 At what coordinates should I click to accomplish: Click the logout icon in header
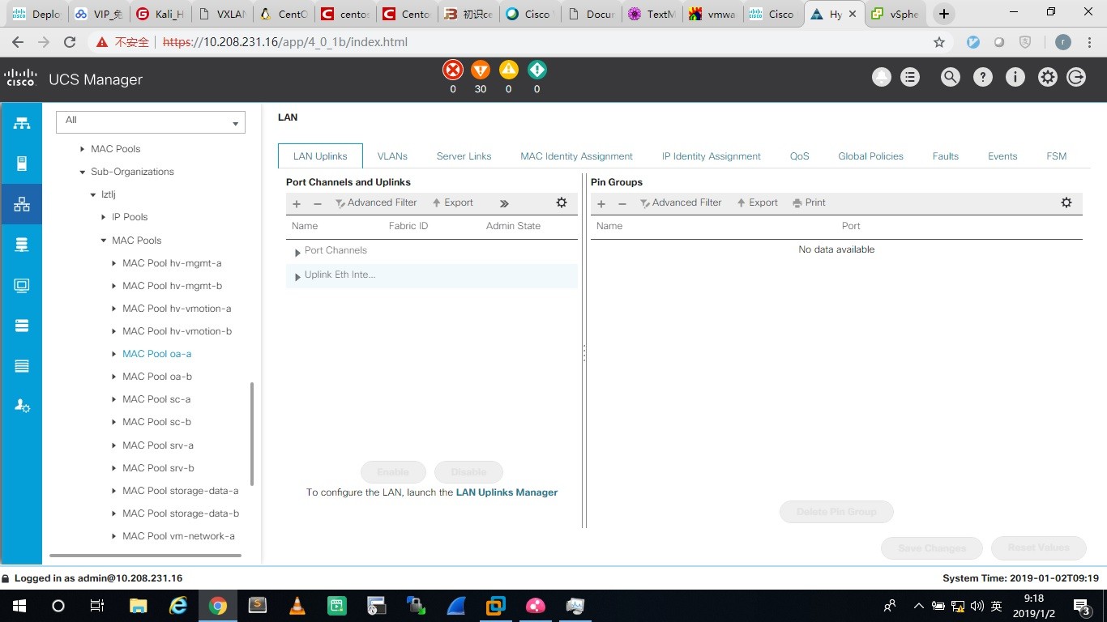coord(1076,78)
